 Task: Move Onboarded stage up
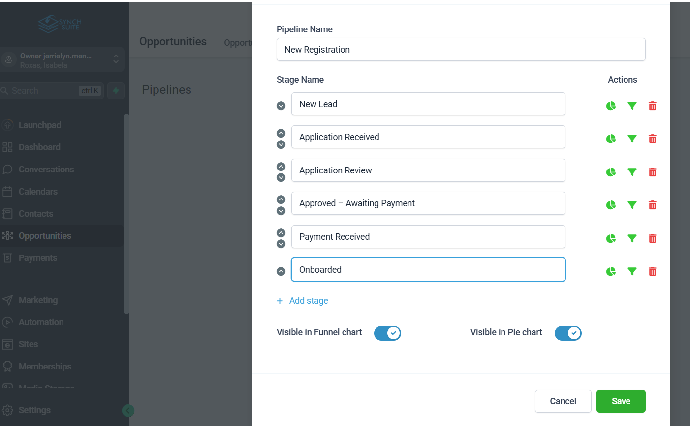[281, 271]
